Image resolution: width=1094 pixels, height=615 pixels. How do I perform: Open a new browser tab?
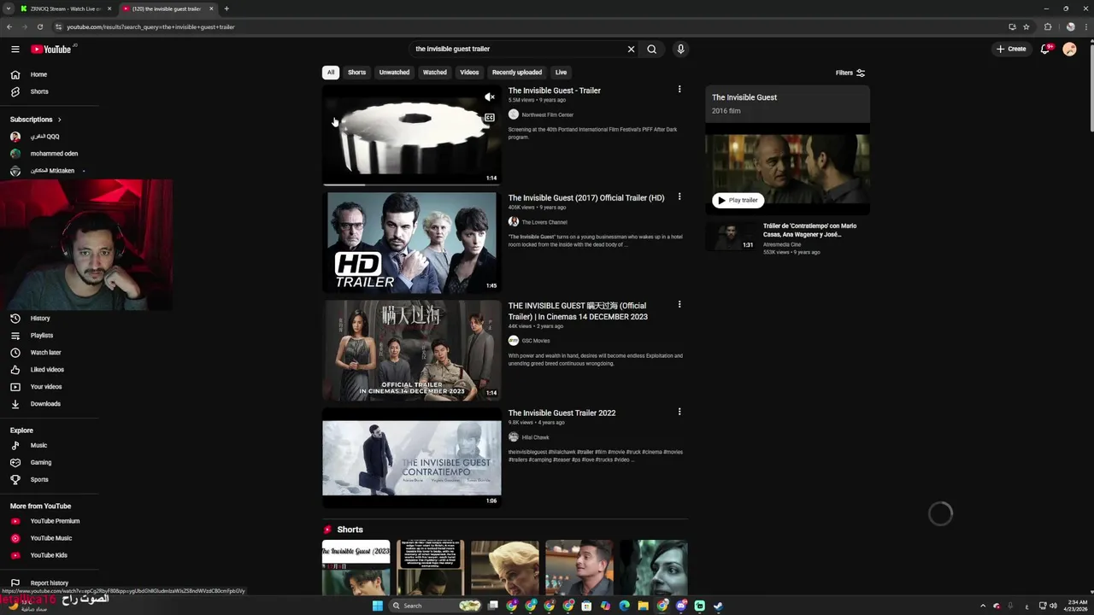[226, 9]
